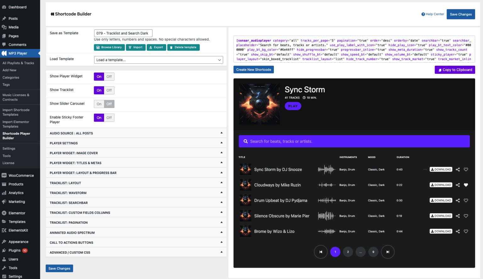Click the Copy to Clipboard button
Viewport: 483px width, 279px height.
coord(455,70)
